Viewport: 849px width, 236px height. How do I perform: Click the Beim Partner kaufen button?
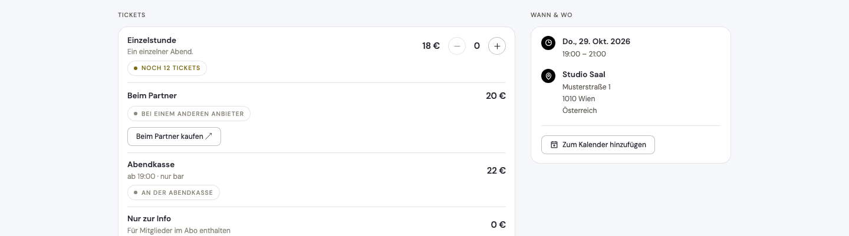tap(174, 137)
